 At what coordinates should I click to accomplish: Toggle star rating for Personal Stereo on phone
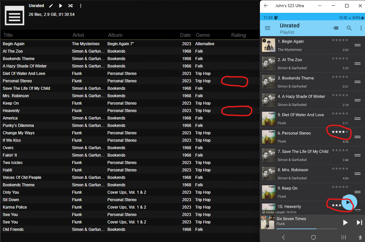pyautogui.click(x=340, y=132)
